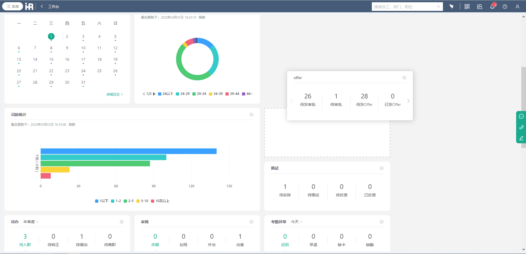The height and width of the screenshot is (254, 526).
Task: Toggle the 34-39 legend item
Action: coord(216,94)
